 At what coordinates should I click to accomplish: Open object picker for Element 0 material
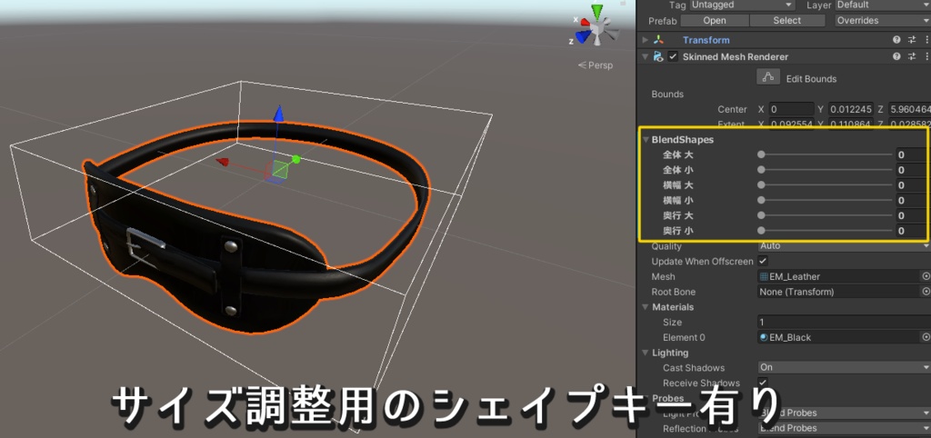click(925, 337)
